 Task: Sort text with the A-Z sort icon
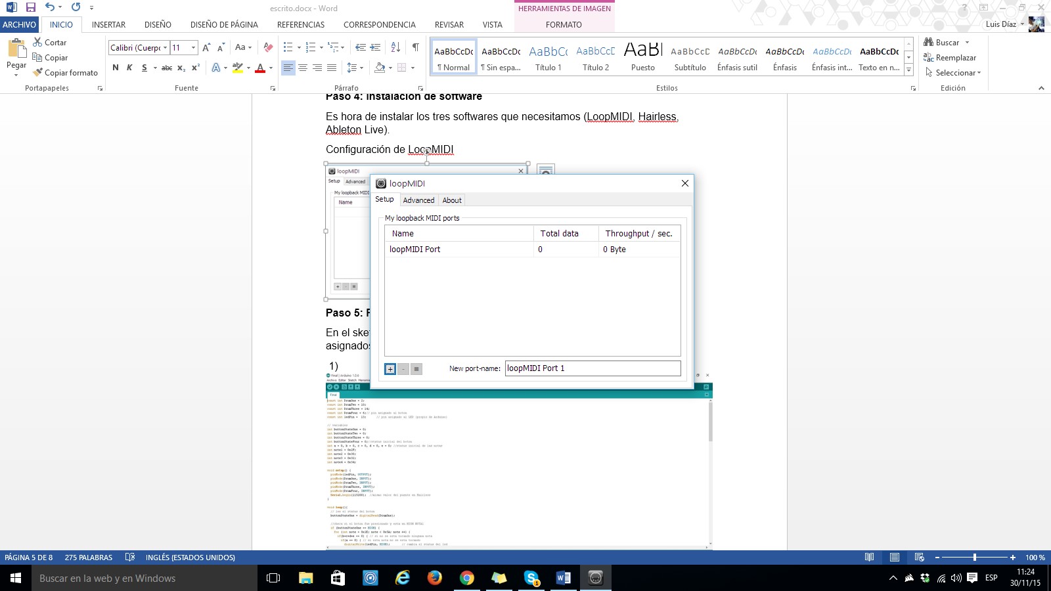point(395,47)
